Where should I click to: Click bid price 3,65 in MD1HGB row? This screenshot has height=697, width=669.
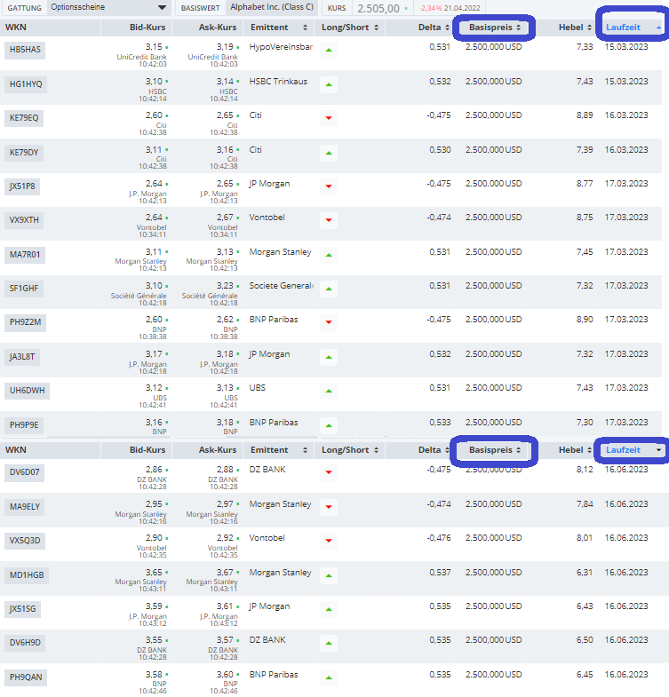pyautogui.click(x=154, y=573)
